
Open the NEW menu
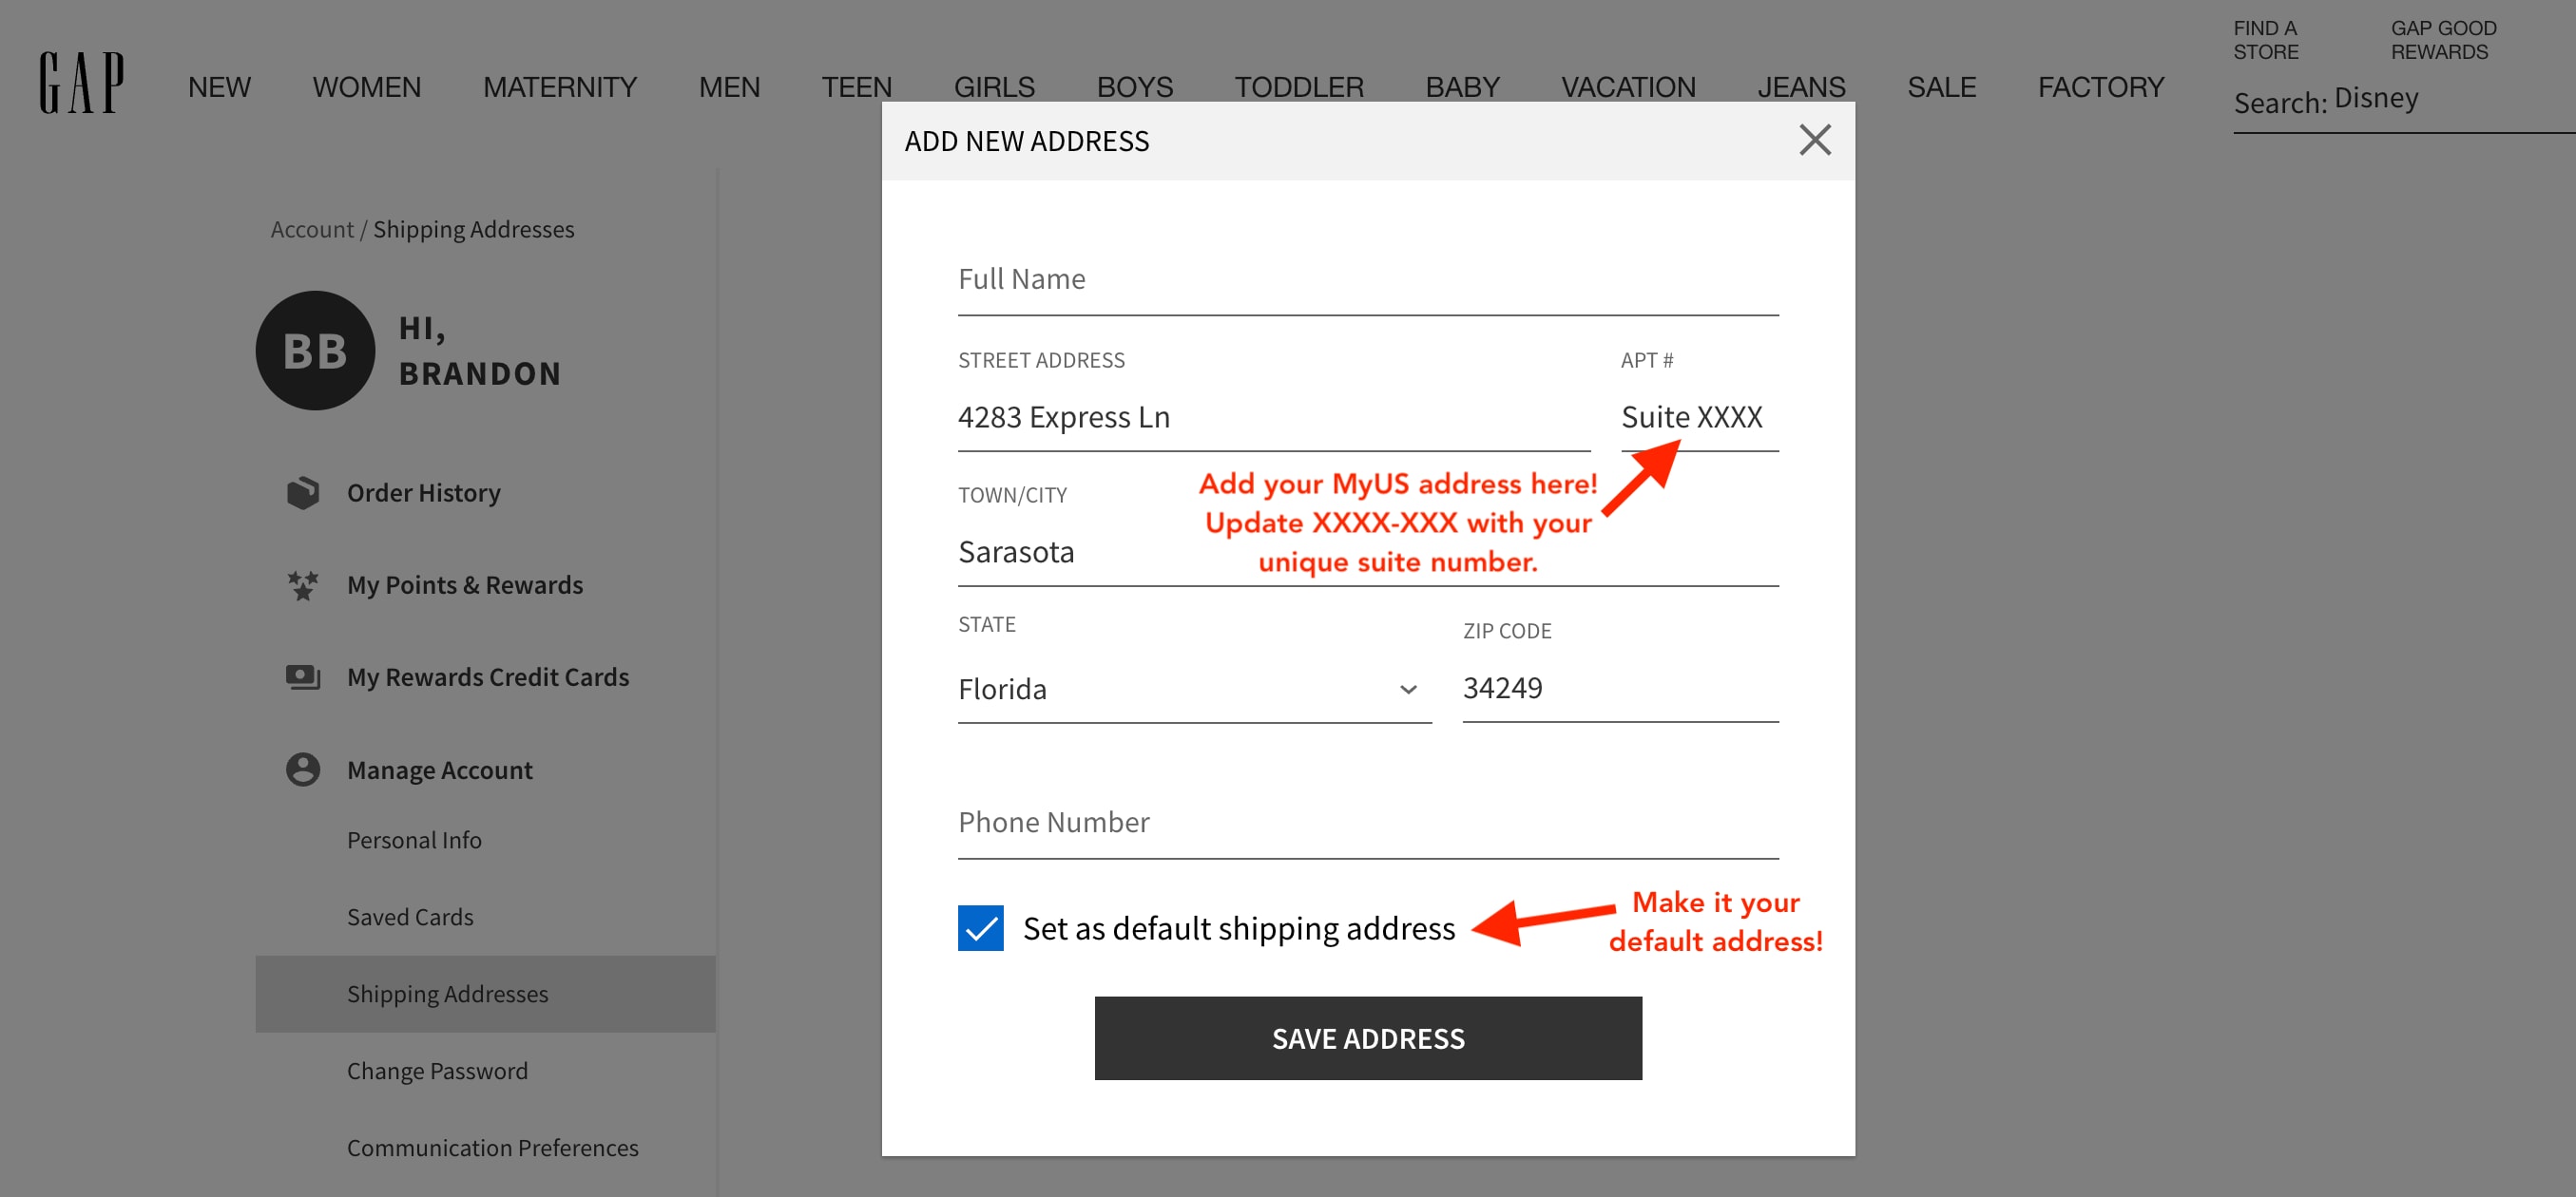tap(219, 87)
